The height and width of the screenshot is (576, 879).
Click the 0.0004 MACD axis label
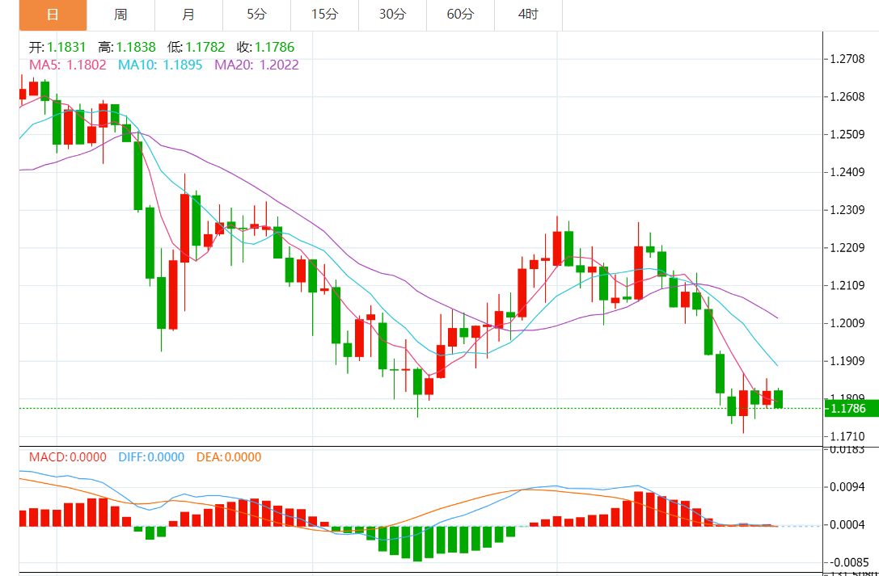pyautogui.click(x=847, y=525)
